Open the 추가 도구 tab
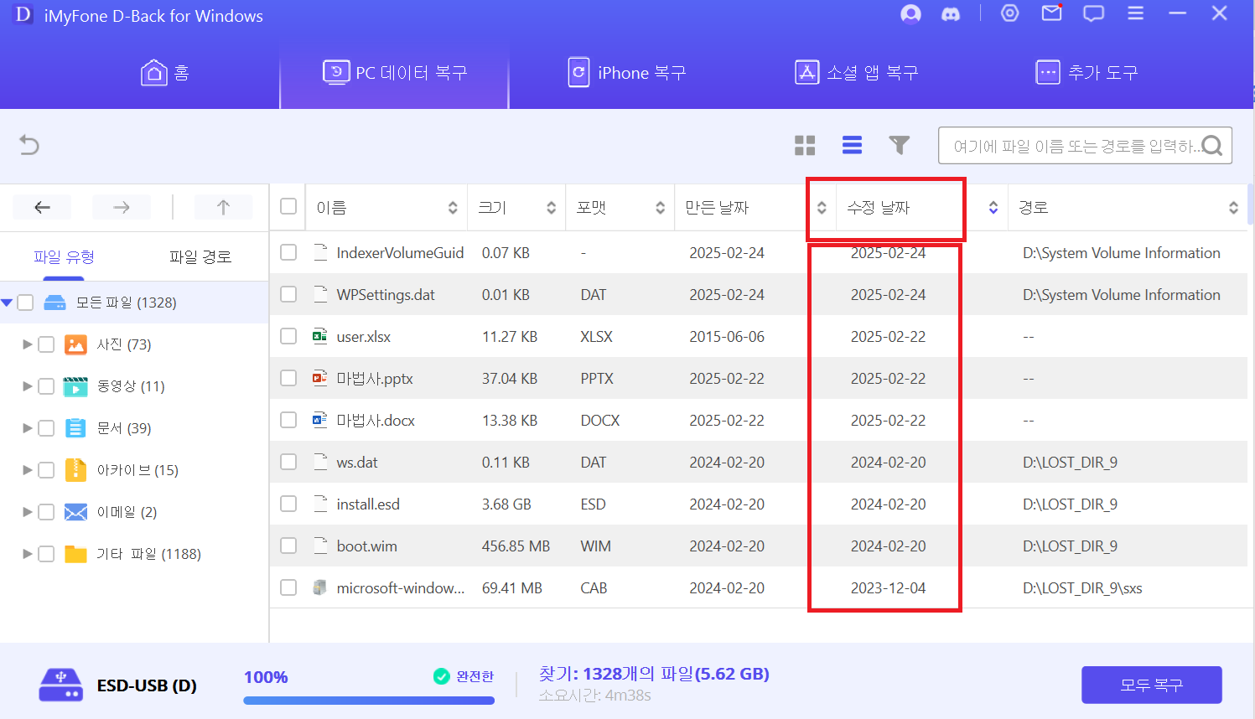Image resolution: width=1255 pixels, height=719 pixels. tap(1087, 73)
